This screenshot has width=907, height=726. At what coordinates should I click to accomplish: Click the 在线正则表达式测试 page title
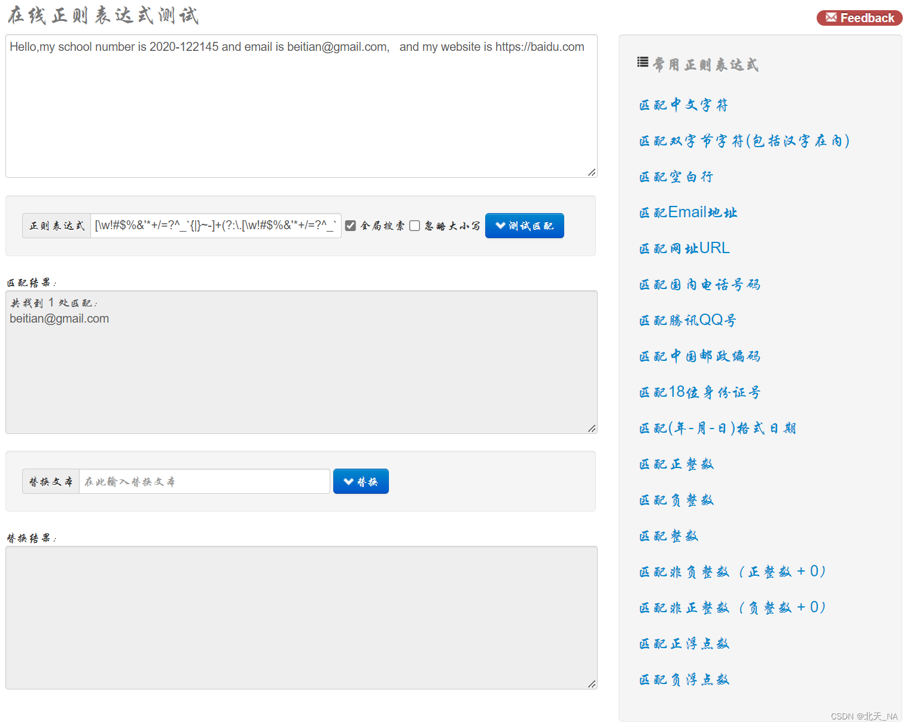click(103, 16)
